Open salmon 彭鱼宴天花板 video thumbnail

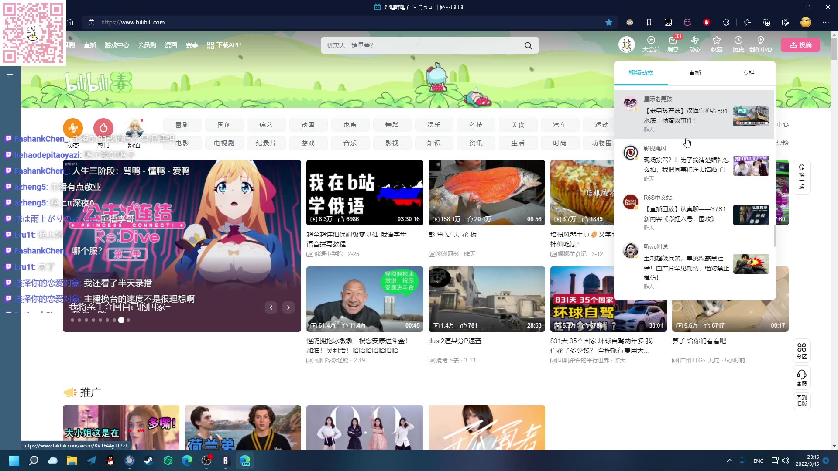tap(487, 192)
